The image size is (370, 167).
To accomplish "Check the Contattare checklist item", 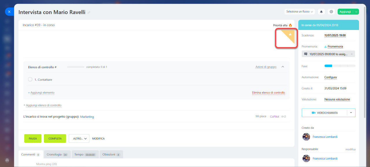I will tap(30, 79).
